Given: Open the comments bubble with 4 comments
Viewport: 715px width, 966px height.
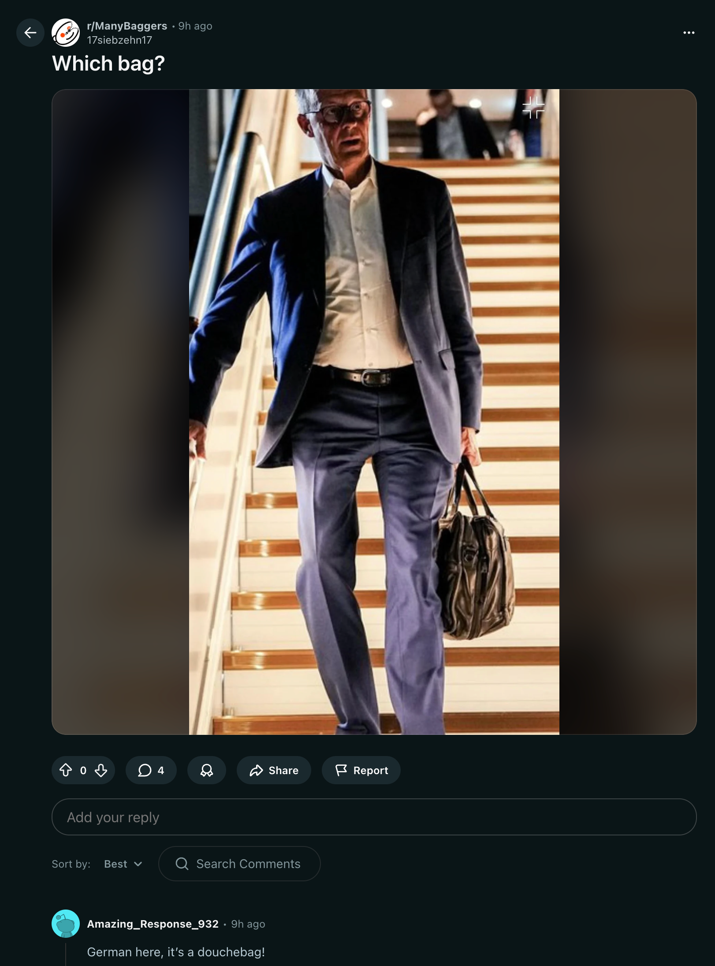Looking at the screenshot, I should 151,770.
